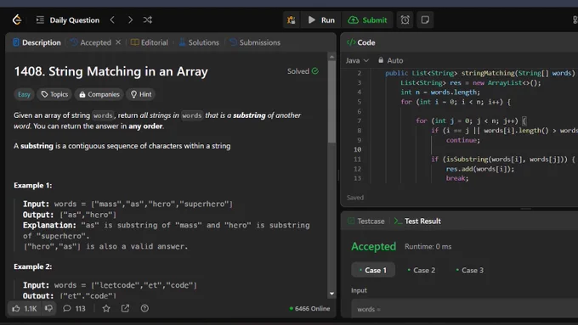Select Case 2 result
Image resolution: width=578 pixels, height=325 pixels.
point(422,270)
